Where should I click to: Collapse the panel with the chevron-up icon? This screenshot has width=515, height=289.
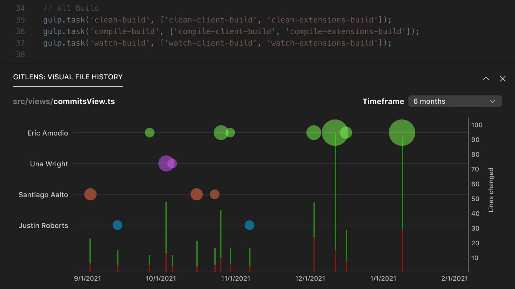point(486,79)
